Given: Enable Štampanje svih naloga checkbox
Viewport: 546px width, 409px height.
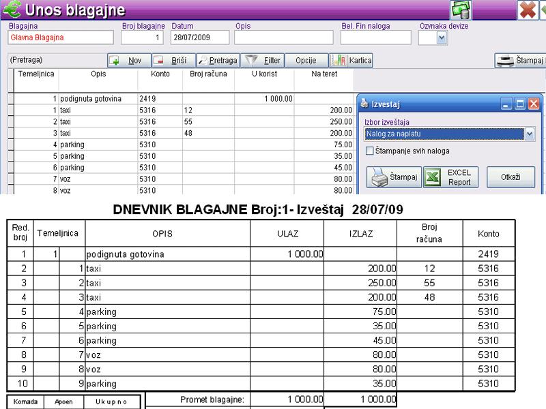Looking at the screenshot, I should point(370,151).
